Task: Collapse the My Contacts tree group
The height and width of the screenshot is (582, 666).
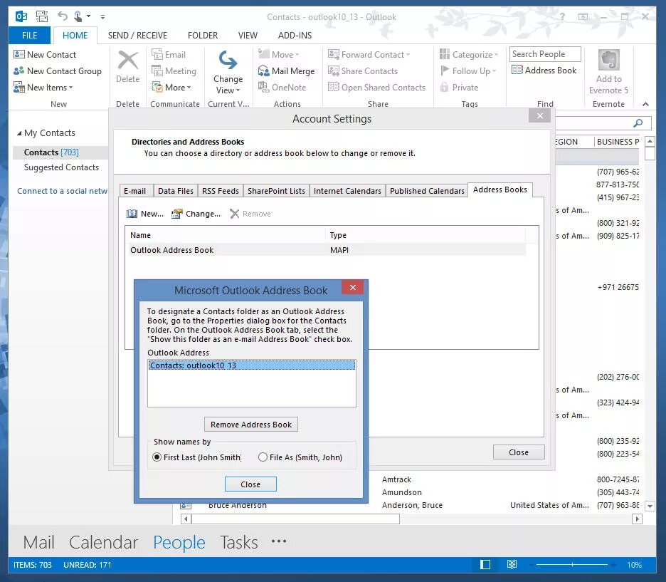Action: tap(19, 133)
